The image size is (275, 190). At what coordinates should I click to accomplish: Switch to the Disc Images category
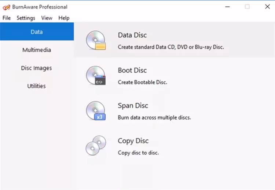[37, 68]
